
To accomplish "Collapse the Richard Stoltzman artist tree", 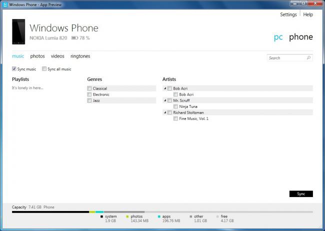I will click(x=165, y=112).
